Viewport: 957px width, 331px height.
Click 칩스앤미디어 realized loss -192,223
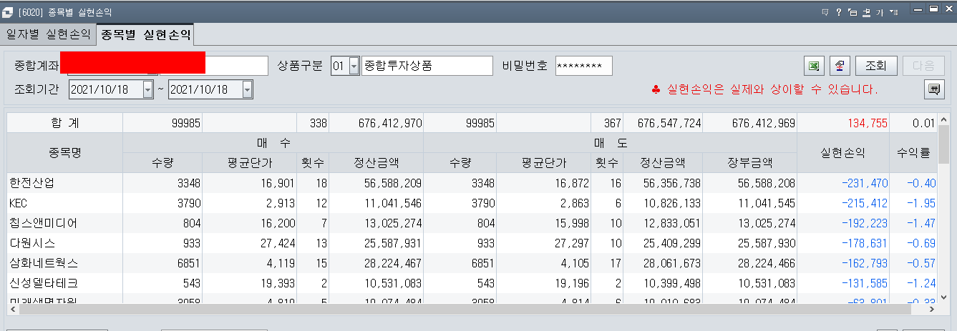[x=863, y=223]
